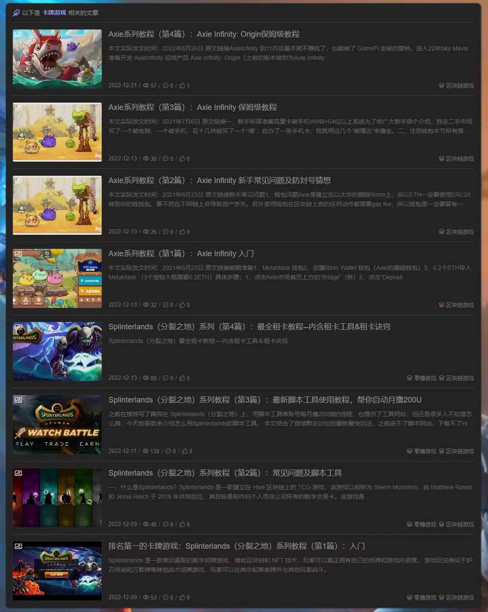Click the feather icon beside 以下是 header

[x=16, y=13]
